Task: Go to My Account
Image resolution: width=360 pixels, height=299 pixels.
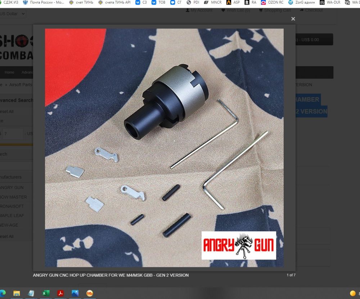Action: point(199,10)
